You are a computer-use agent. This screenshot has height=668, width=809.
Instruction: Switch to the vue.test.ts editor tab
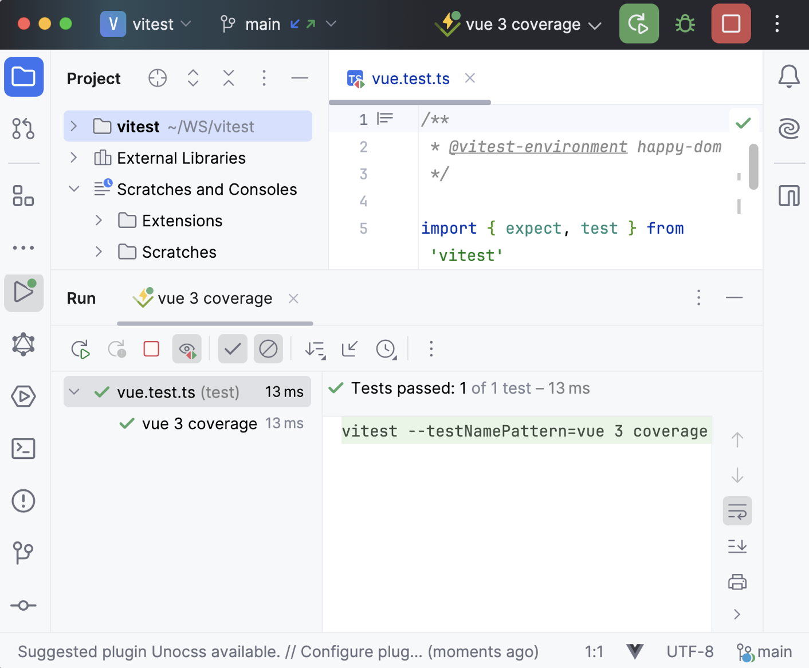pos(410,78)
